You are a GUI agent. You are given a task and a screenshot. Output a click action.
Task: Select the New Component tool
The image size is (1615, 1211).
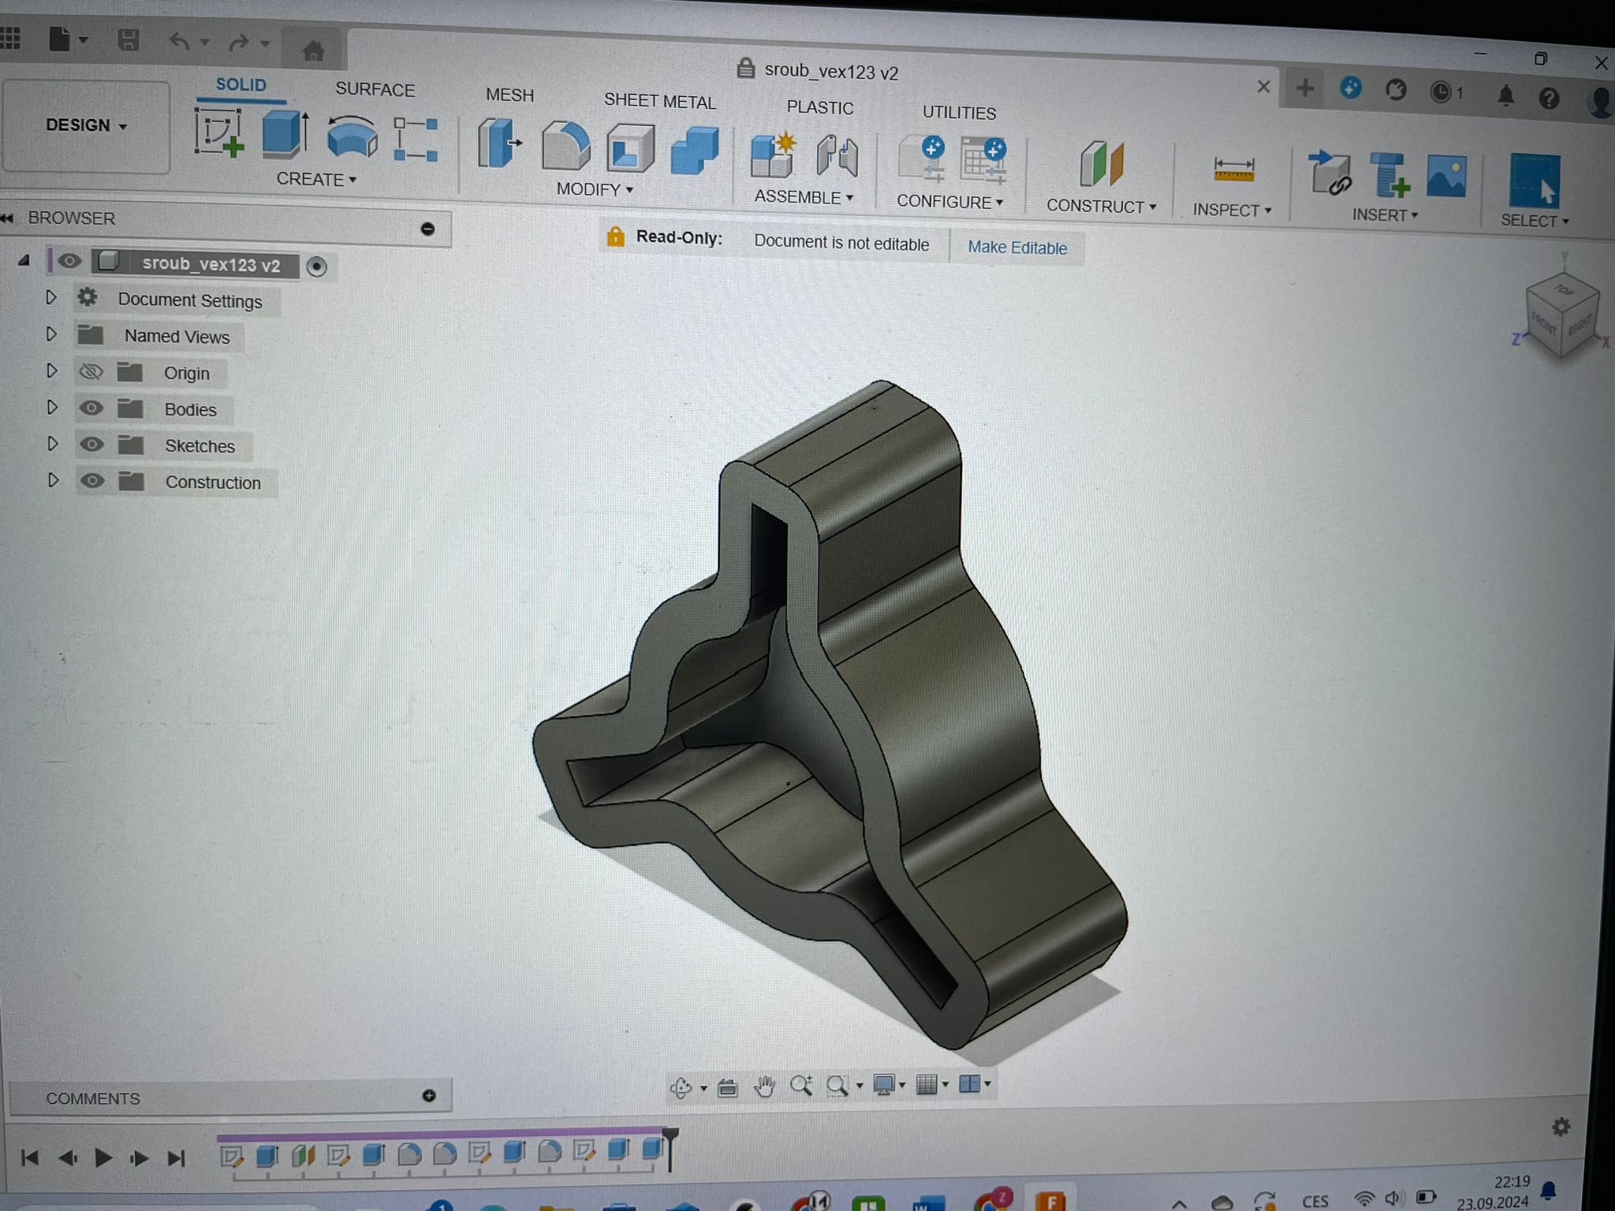773,155
